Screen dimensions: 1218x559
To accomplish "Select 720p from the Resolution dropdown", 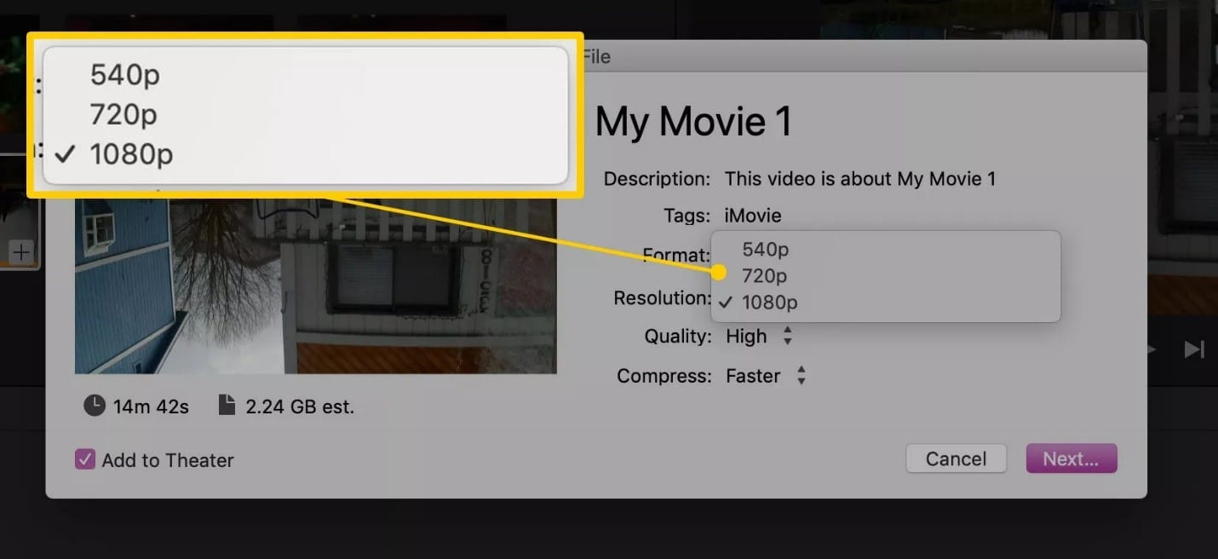I will [764, 275].
